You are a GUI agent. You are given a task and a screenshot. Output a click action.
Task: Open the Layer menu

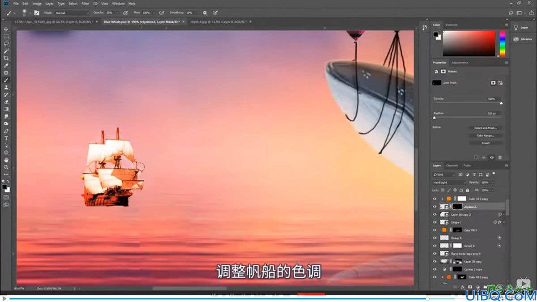coord(49,4)
